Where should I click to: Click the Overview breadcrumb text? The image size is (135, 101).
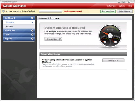55,18
